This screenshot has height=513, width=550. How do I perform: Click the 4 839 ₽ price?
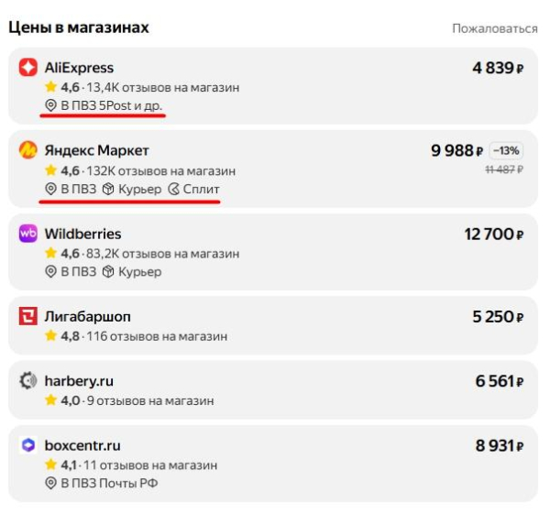click(x=498, y=68)
